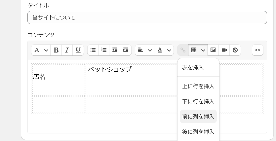Click the indent icon
276x141 pixels.
point(126,50)
